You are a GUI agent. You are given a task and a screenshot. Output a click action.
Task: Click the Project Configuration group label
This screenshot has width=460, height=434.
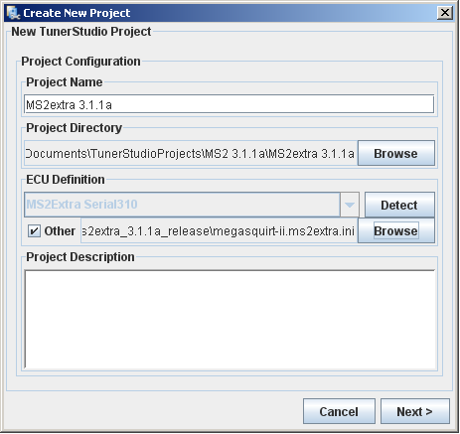[80, 62]
